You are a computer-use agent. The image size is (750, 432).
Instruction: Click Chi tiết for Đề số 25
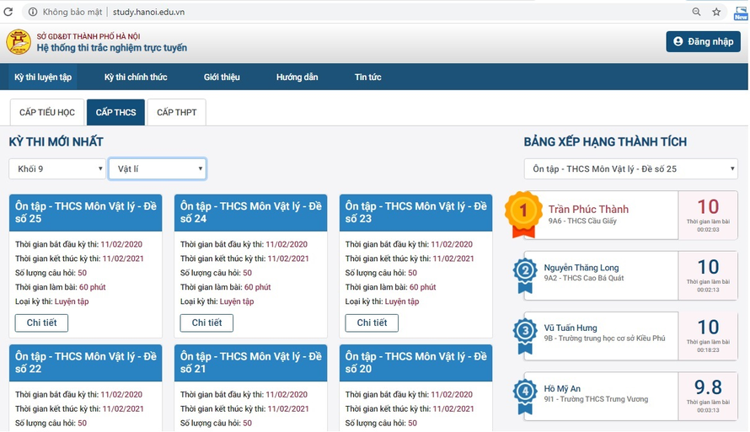pyautogui.click(x=41, y=323)
